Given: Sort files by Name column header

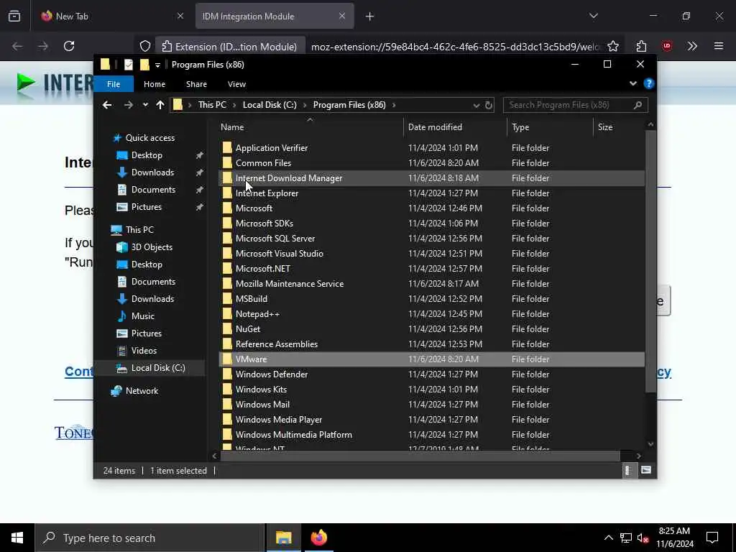Looking at the screenshot, I should point(310,127).
